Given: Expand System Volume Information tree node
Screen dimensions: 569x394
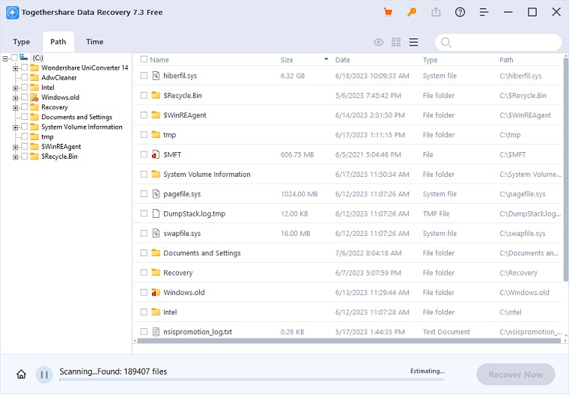Looking at the screenshot, I should (x=15, y=127).
